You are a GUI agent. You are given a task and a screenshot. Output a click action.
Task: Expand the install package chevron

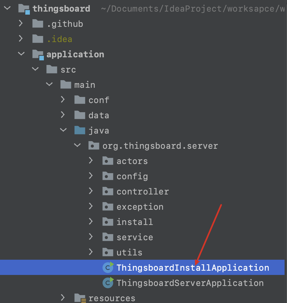click(x=90, y=221)
